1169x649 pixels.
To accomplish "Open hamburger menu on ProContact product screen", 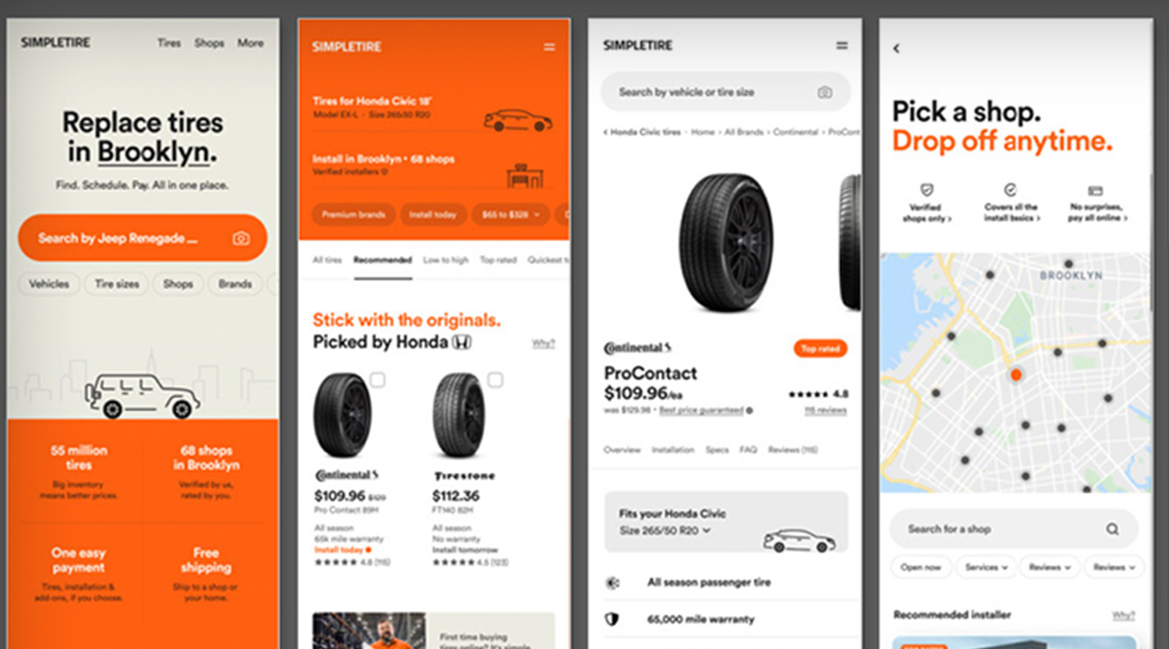I will 841,46.
